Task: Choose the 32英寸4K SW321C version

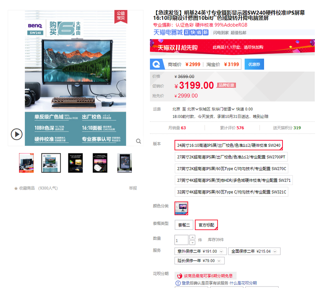Action: pyautogui.click(x=231, y=192)
